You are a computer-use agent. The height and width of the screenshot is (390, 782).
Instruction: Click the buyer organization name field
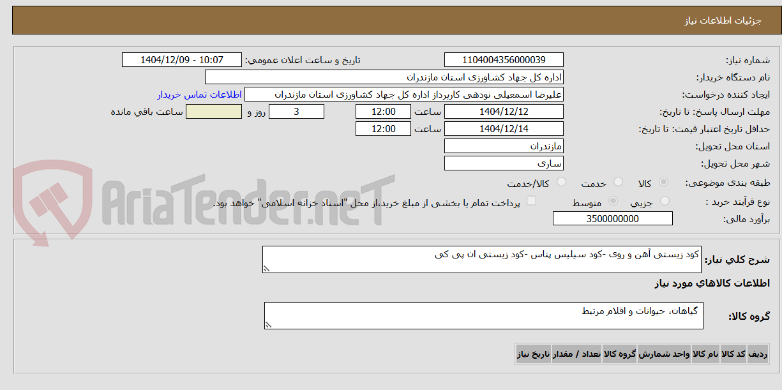[x=384, y=77]
